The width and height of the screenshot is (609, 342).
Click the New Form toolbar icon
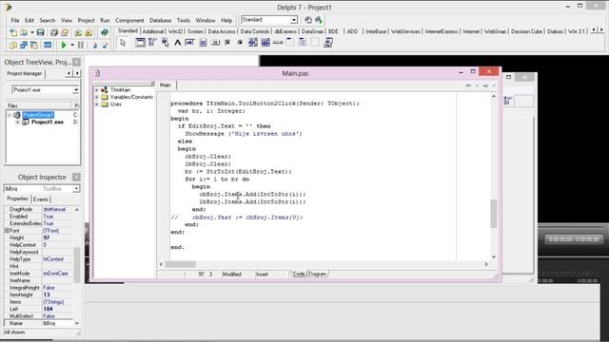(48, 45)
